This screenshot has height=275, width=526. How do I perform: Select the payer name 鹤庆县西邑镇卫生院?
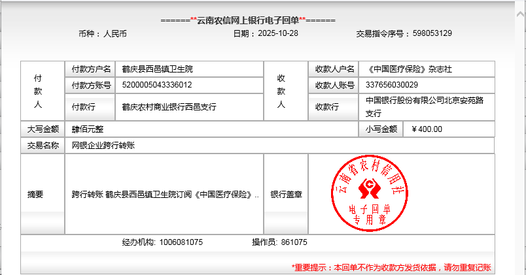pyautogui.click(x=158, y=69)
